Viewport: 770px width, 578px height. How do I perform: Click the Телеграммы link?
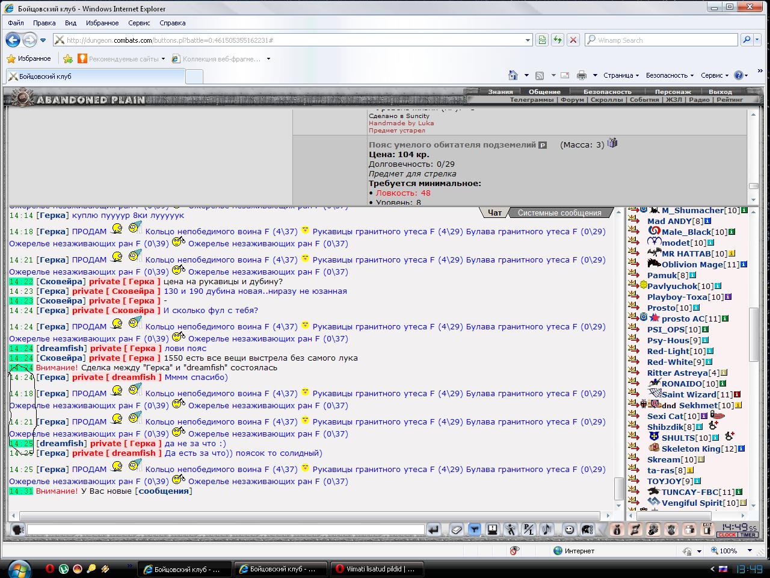[532, 100]
